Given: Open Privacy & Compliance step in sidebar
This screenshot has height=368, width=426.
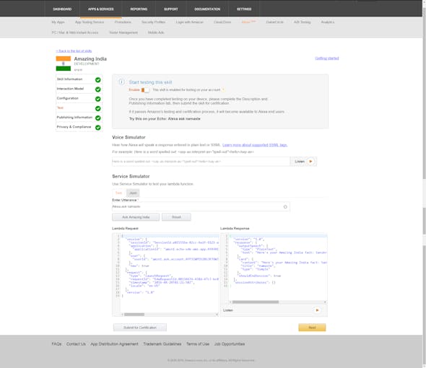Looking at the screenshot, I should coord(74,127).
